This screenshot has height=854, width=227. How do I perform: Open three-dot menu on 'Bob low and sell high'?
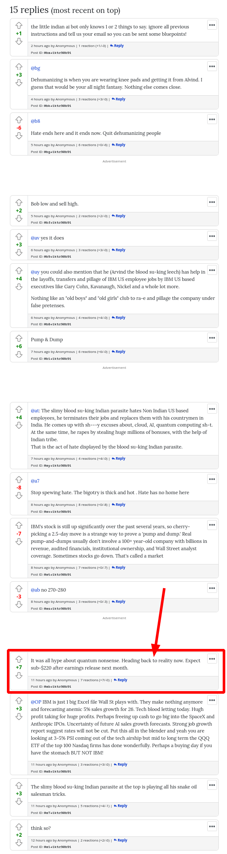pyautogui.click(x=212, y=202)
